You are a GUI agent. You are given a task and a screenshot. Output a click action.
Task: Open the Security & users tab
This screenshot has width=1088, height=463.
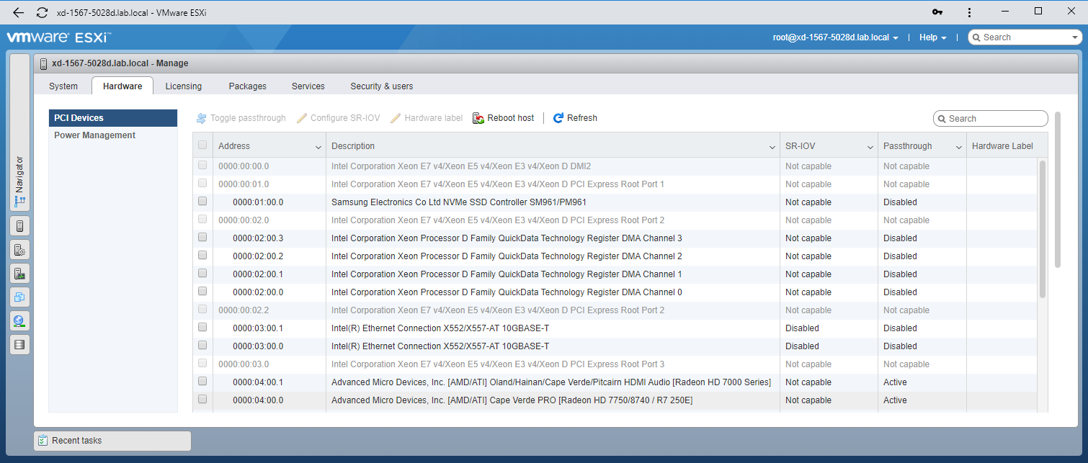(x=382, y=86)
